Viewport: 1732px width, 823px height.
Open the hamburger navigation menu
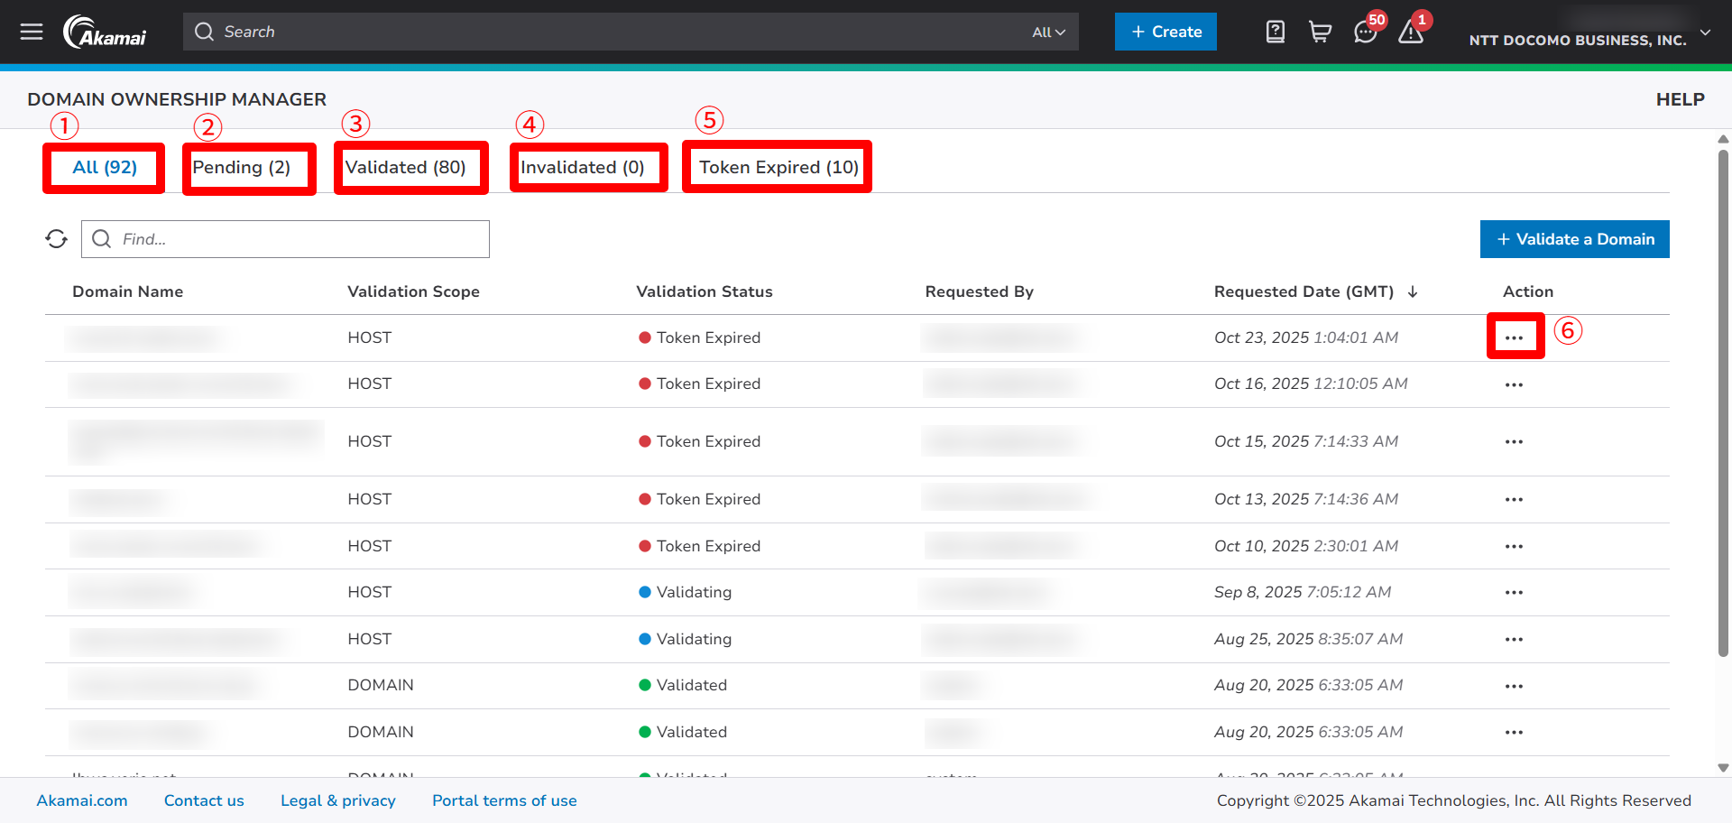point(32,32)
